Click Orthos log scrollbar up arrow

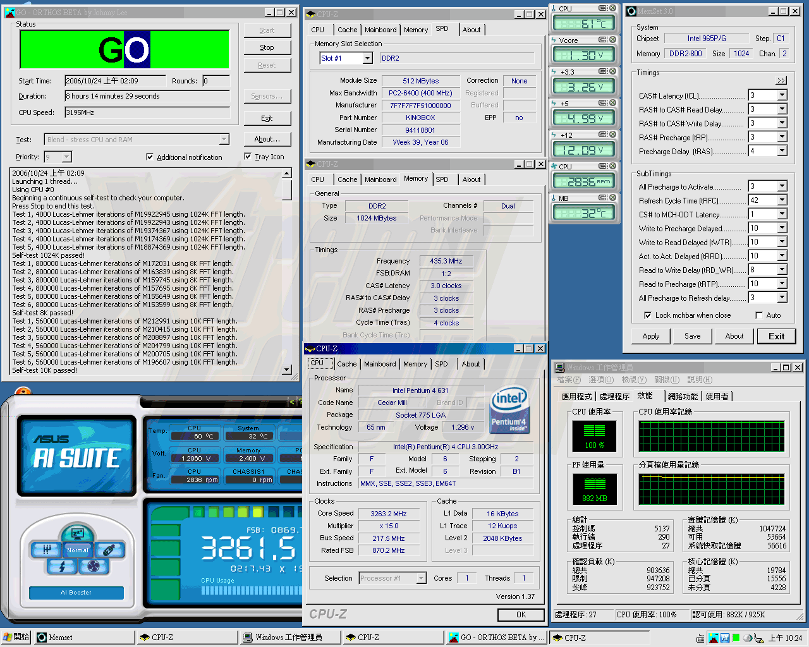click(287, 173)
